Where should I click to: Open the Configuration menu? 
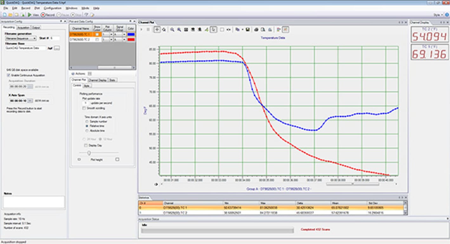53,8
